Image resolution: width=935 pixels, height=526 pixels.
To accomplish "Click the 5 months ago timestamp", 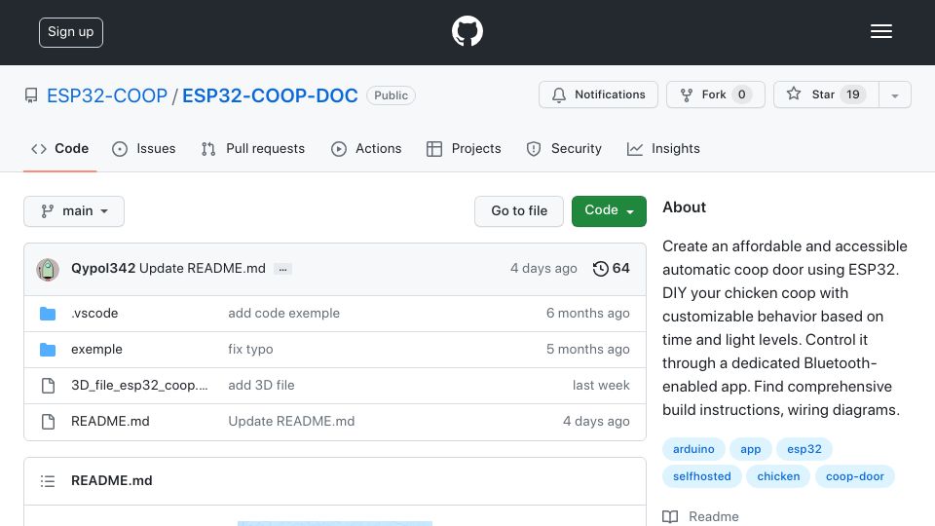I will (x=587, y=350).
